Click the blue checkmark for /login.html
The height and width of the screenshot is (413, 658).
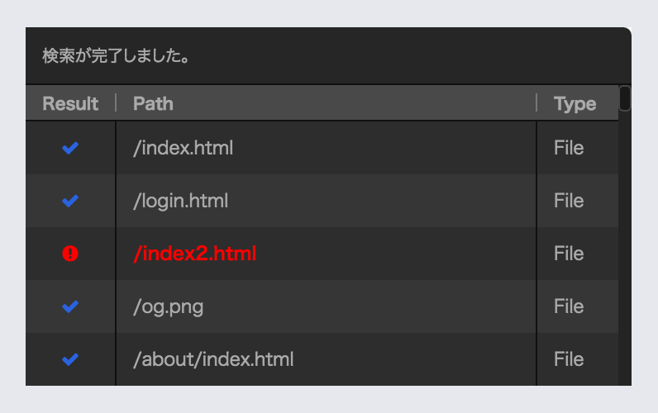70,201
